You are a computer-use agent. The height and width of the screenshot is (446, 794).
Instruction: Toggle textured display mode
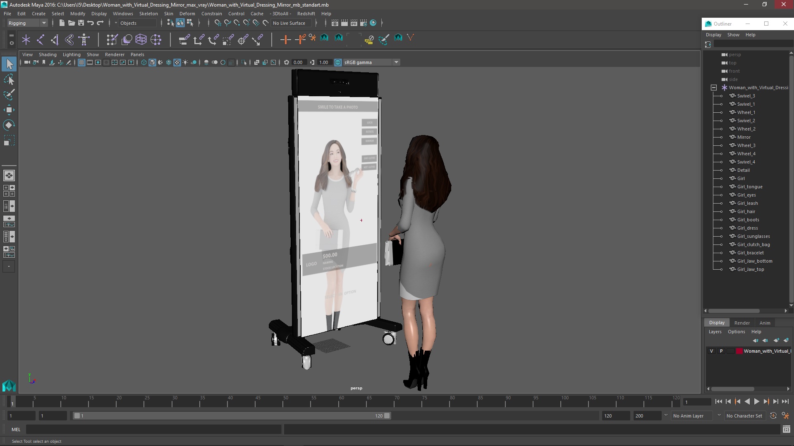pyautogui.click(x=177, y=62)
